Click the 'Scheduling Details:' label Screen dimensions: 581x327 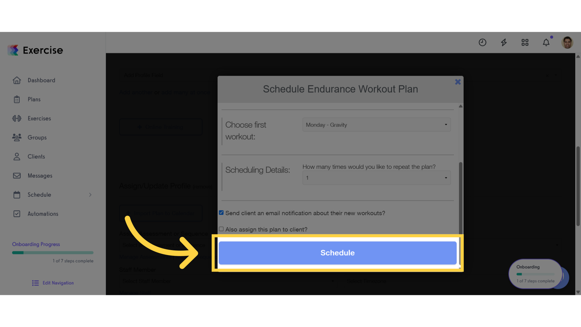click(x=258, y=170)
